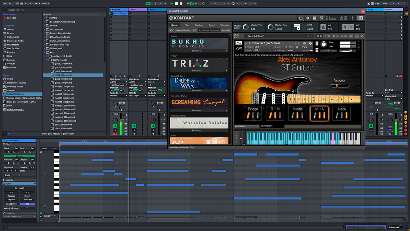Image resolution: width=410 pixels, height=231 pixels.
Task: Click the Release slider on ST Guitar
Action: tap(339, 86)
